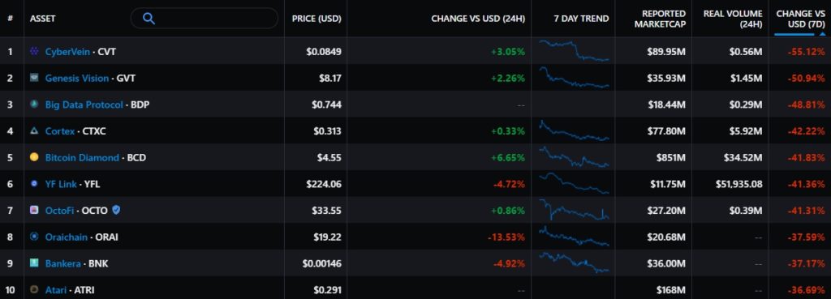Sort by Asset column header
Screen dimensions: 831x299
42,19
